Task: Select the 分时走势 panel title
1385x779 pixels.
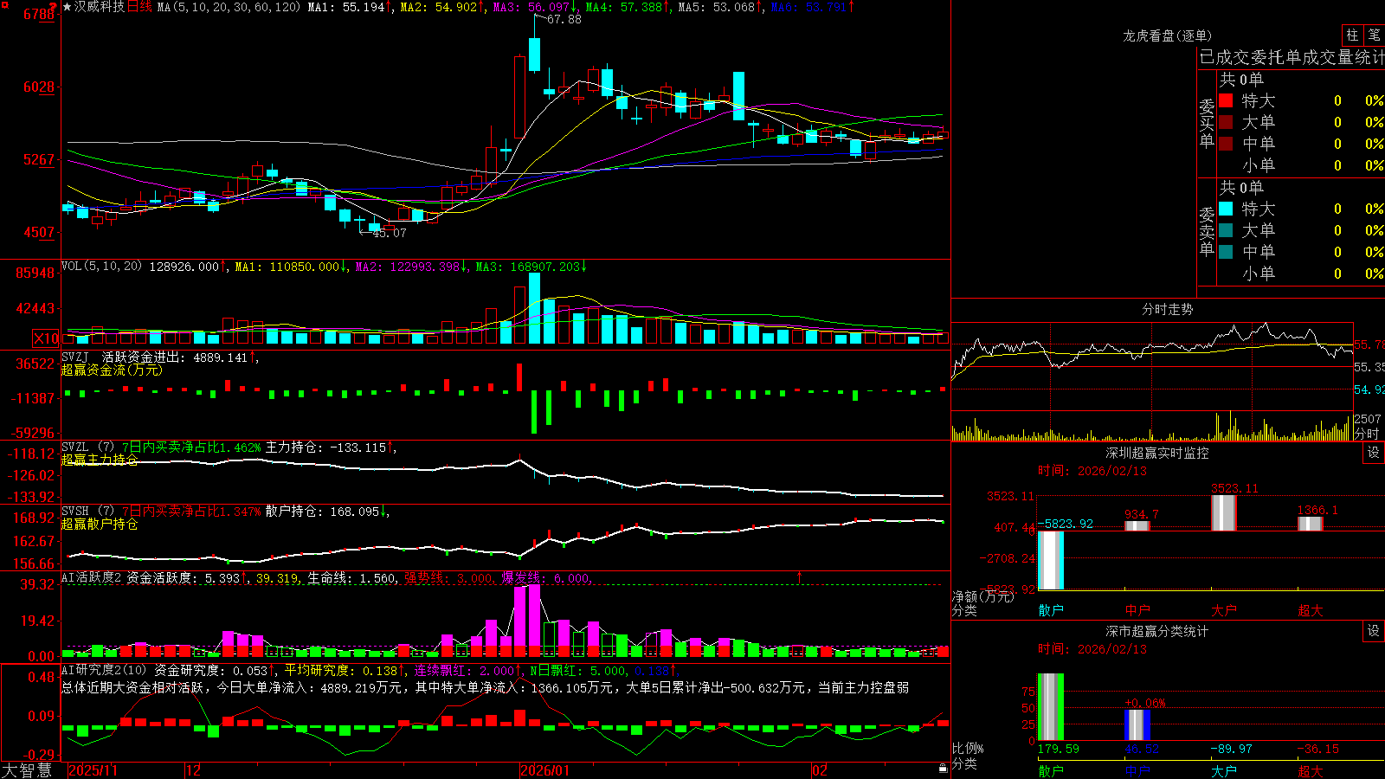Action: 1168,310
